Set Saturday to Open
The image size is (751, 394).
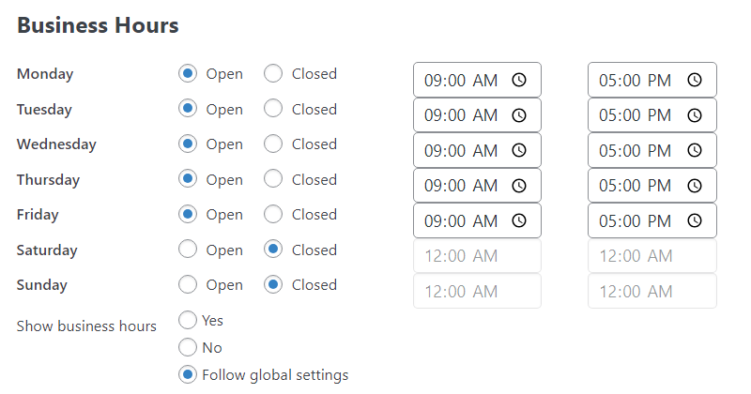tap(188, 250)
